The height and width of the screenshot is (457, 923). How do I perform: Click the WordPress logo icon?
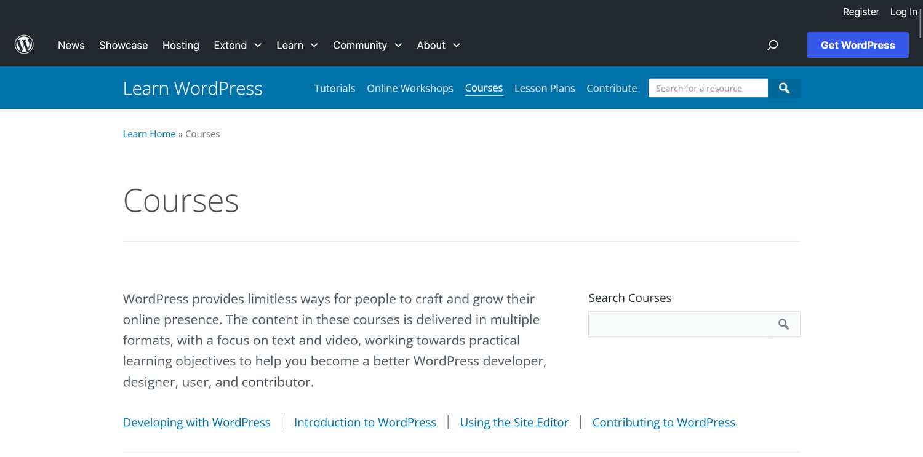pyautogui.click(x=24, y=45)
